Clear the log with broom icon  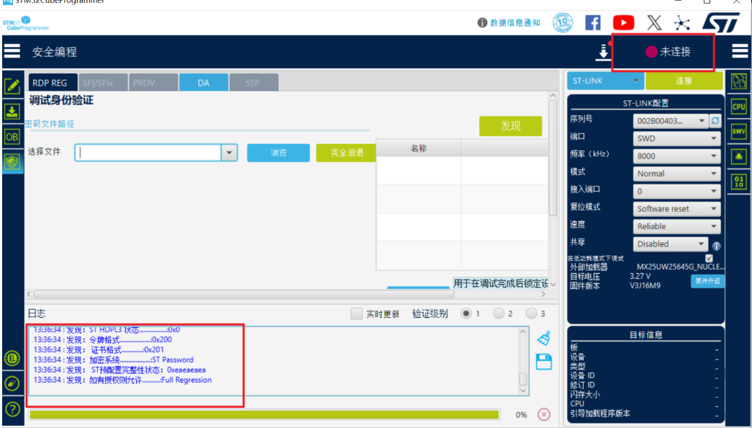click(x=544, y=337)
